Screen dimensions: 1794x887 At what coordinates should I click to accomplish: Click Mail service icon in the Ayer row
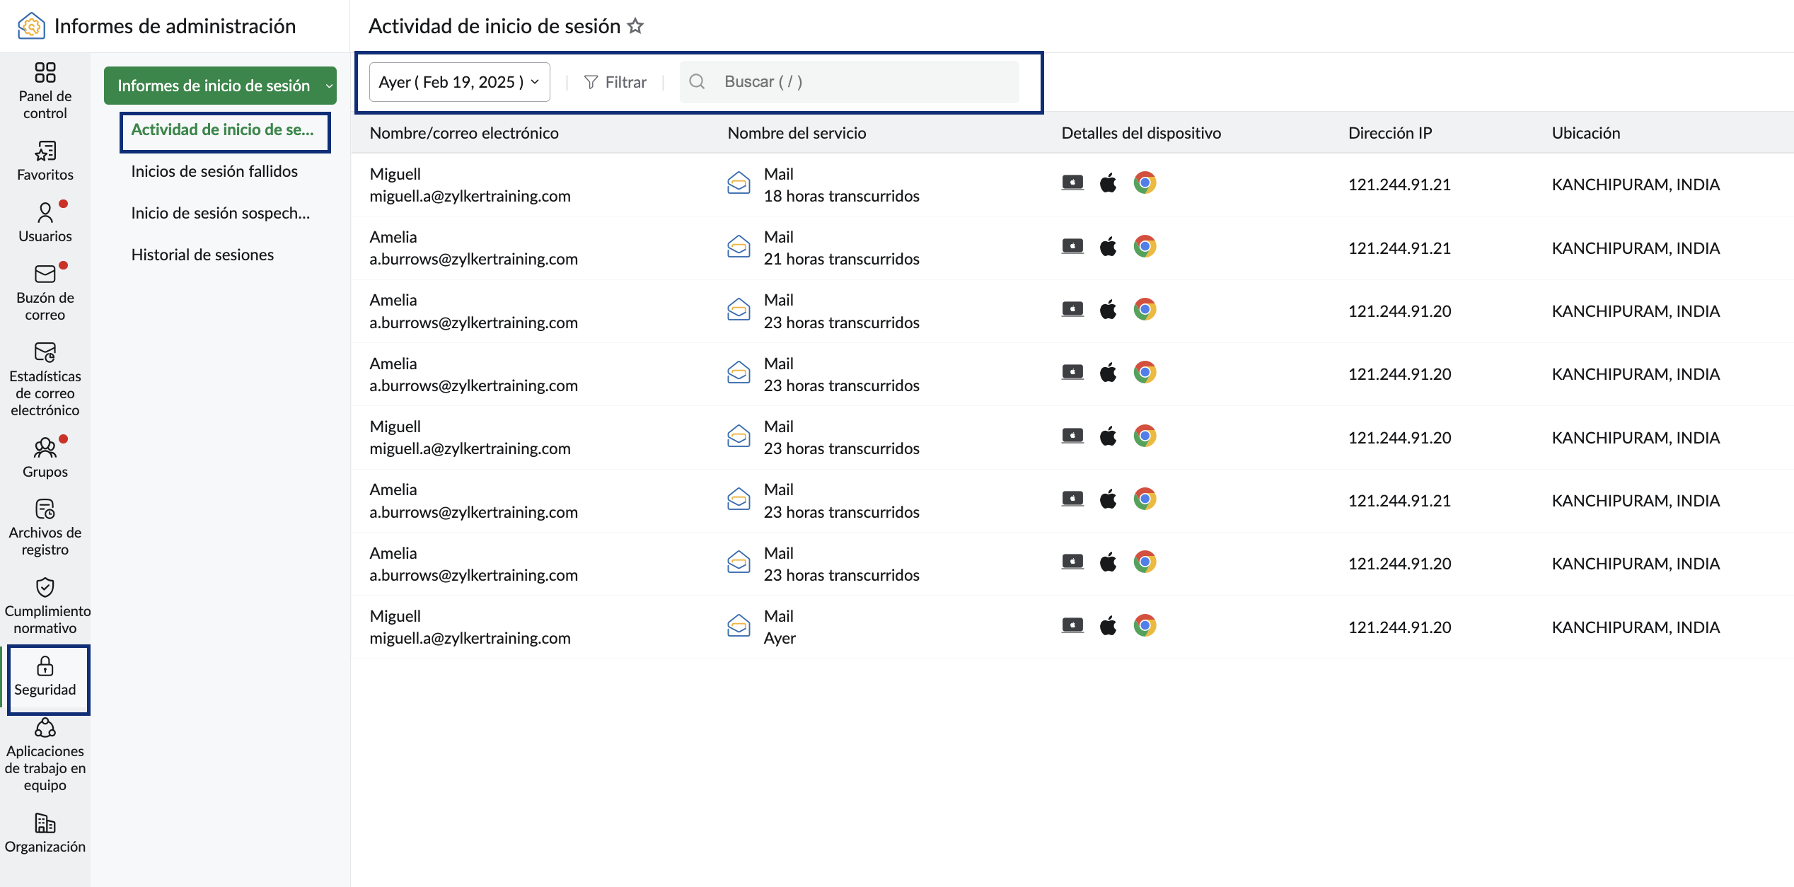pos(739,625)
